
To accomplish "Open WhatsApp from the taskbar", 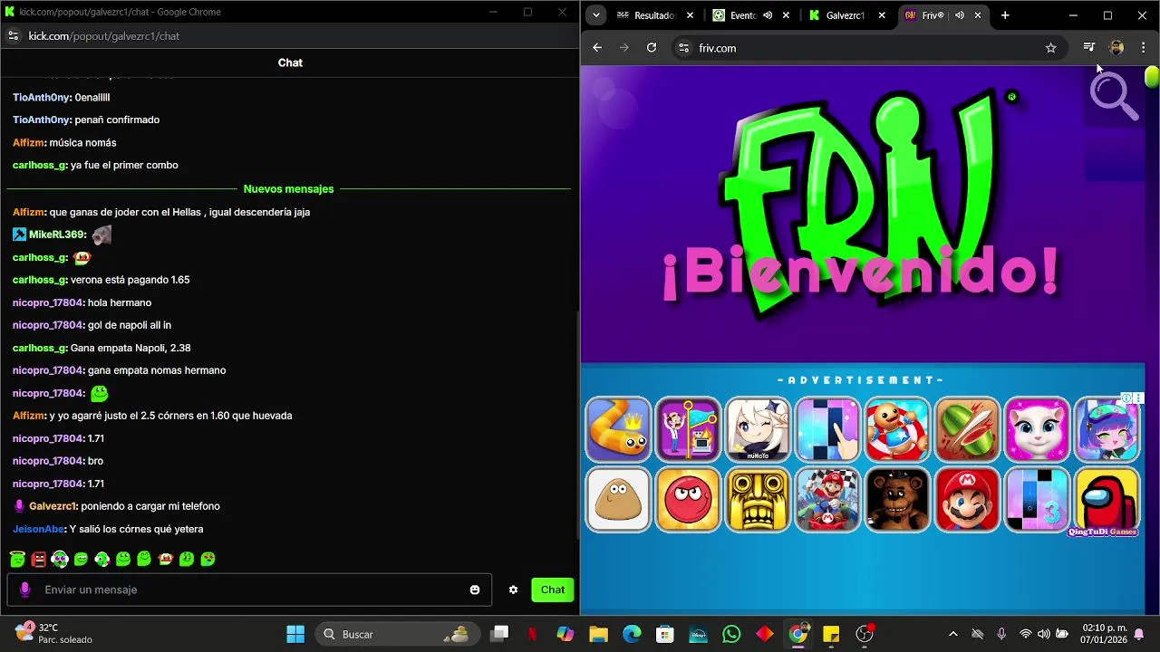I will coord(731,634).
